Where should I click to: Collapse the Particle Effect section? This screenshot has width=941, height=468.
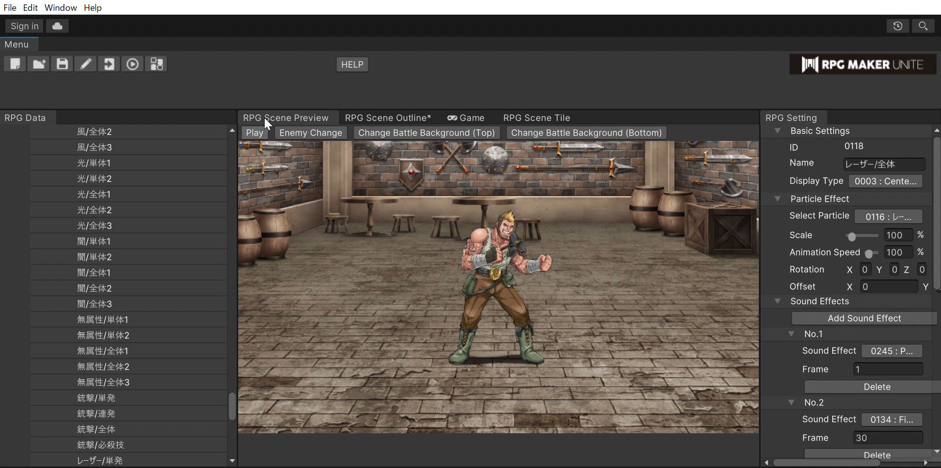click(777, 199)
